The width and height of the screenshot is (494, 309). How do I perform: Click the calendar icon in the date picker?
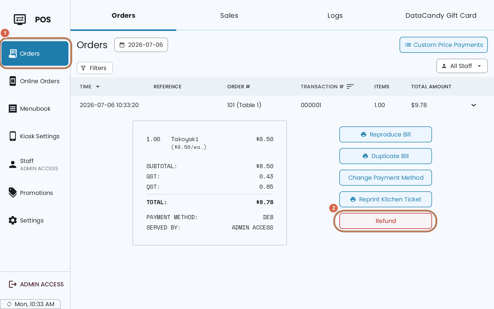click(122, 45)
